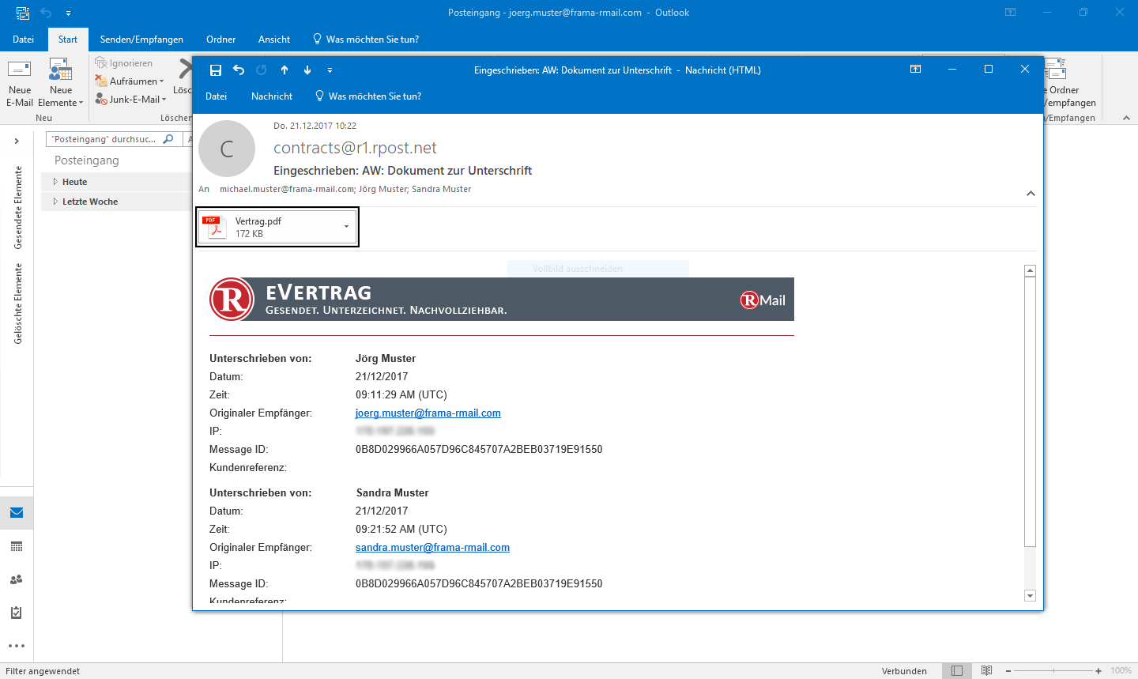
Task: Click recipient michael.muster@frama-rmail.com
Action: 287,190
